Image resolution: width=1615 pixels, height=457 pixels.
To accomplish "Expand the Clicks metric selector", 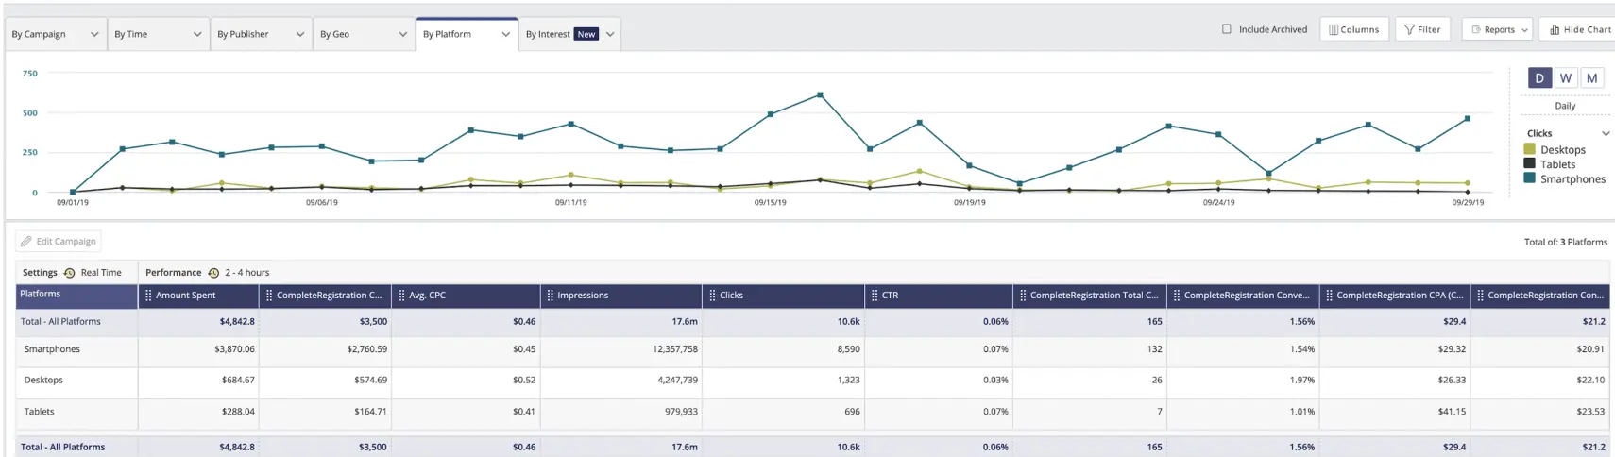I will (x=1606, y=134).
